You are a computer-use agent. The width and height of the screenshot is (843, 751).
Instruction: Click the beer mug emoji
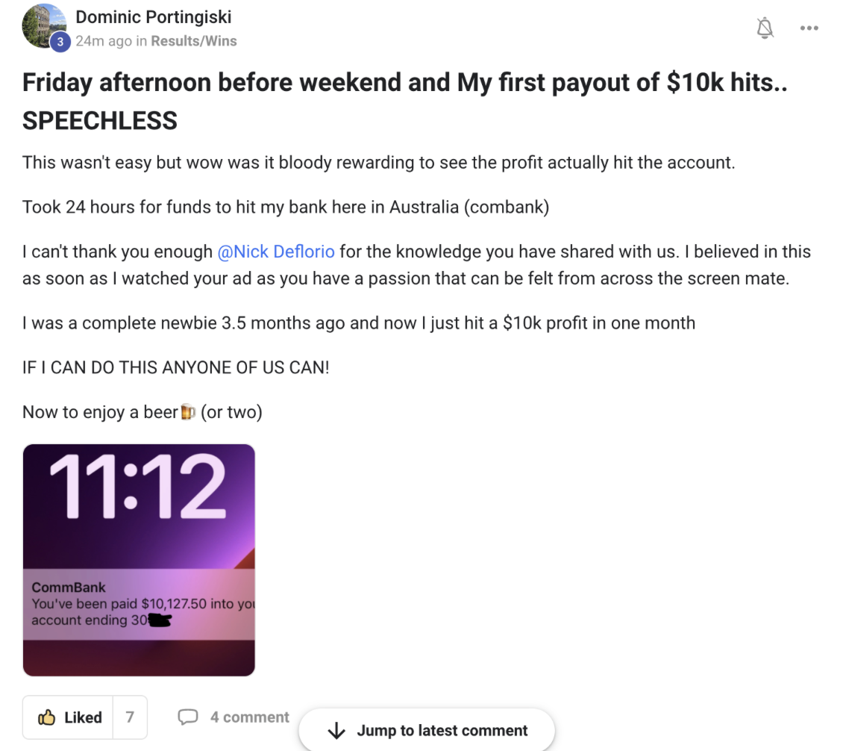(188, 411)
